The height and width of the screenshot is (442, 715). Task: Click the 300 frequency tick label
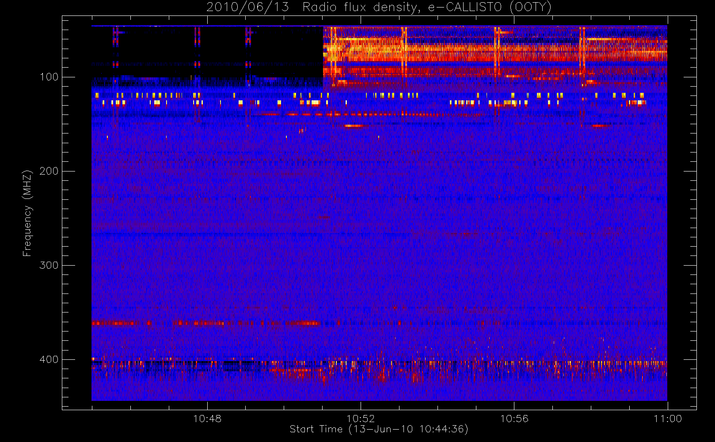click(49, 265)
